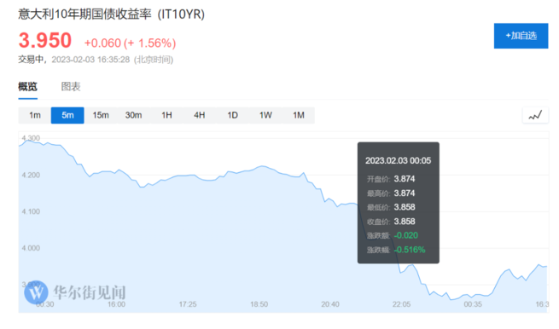Choose the 4H timeframe

click(x=200, y=115)
